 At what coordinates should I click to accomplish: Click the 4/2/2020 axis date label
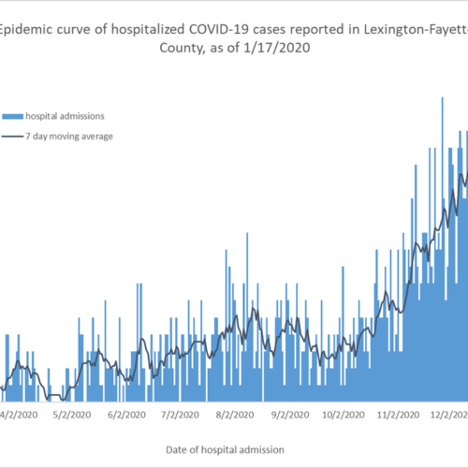19,415
